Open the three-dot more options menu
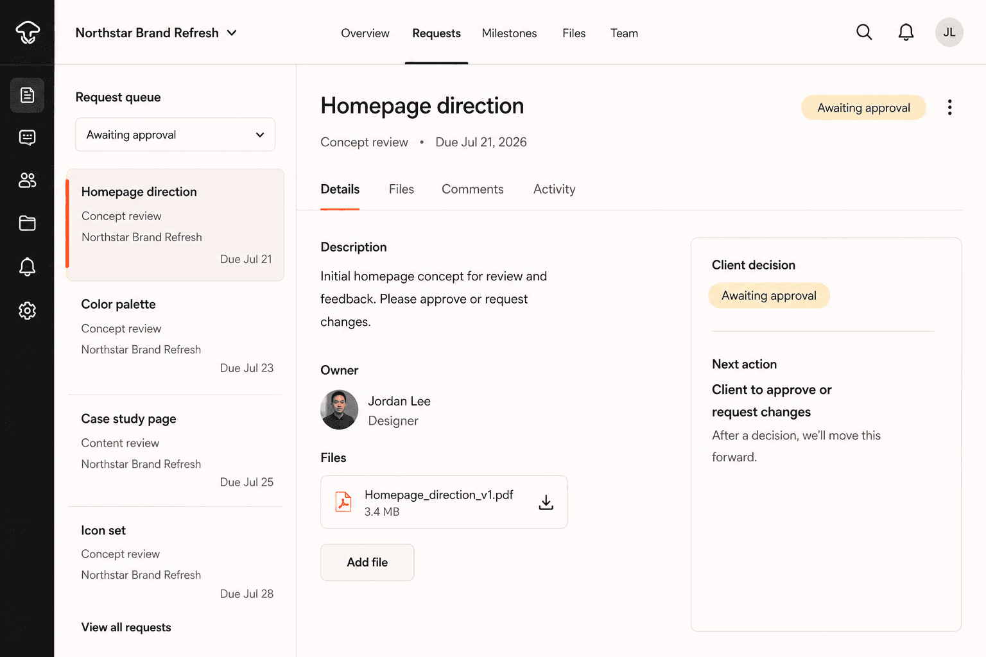 pyautogui.click(x=949, y=107)
